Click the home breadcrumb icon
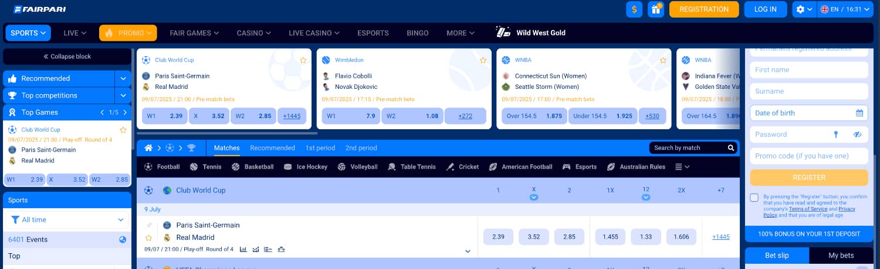This screenshot has height=269, width=880. pos(149,148)
